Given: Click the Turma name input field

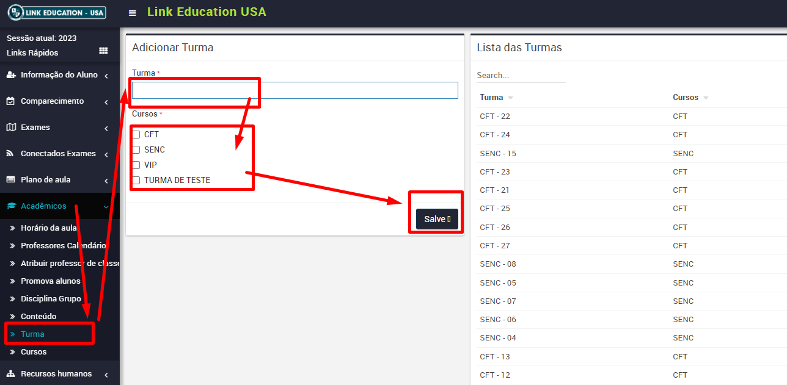Looking at the screenshot, I should pyautogui.click(x=295, y=90).
